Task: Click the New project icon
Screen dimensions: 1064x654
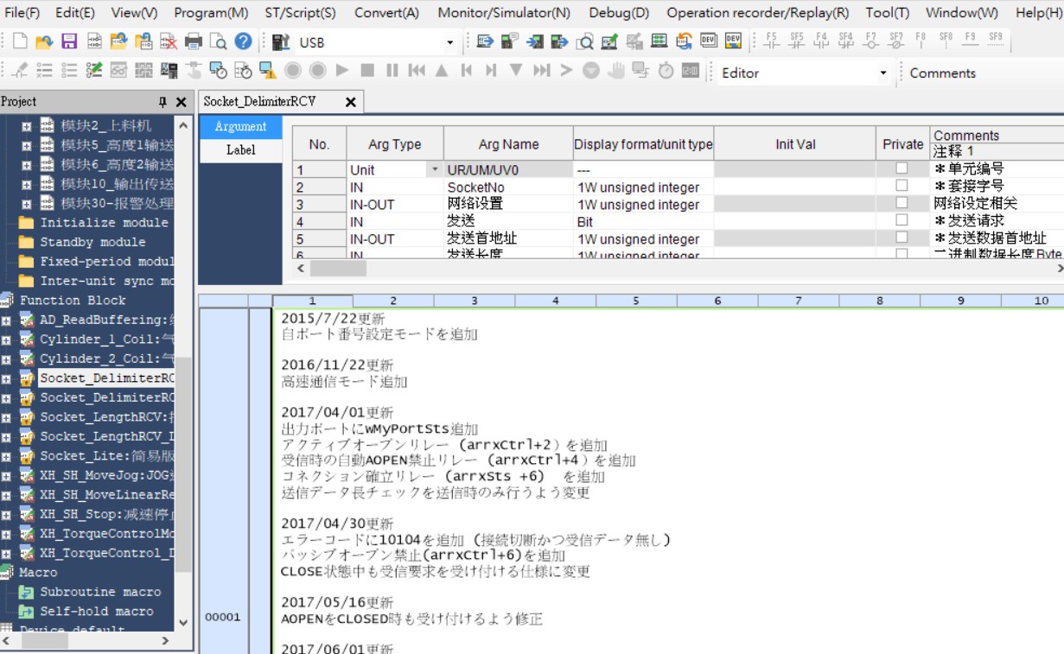Action: [20, 41]
